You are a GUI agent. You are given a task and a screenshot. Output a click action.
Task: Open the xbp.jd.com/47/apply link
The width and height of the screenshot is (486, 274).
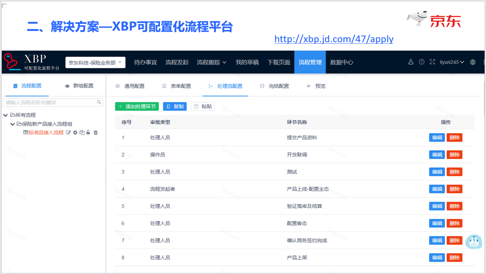[334, 39]
